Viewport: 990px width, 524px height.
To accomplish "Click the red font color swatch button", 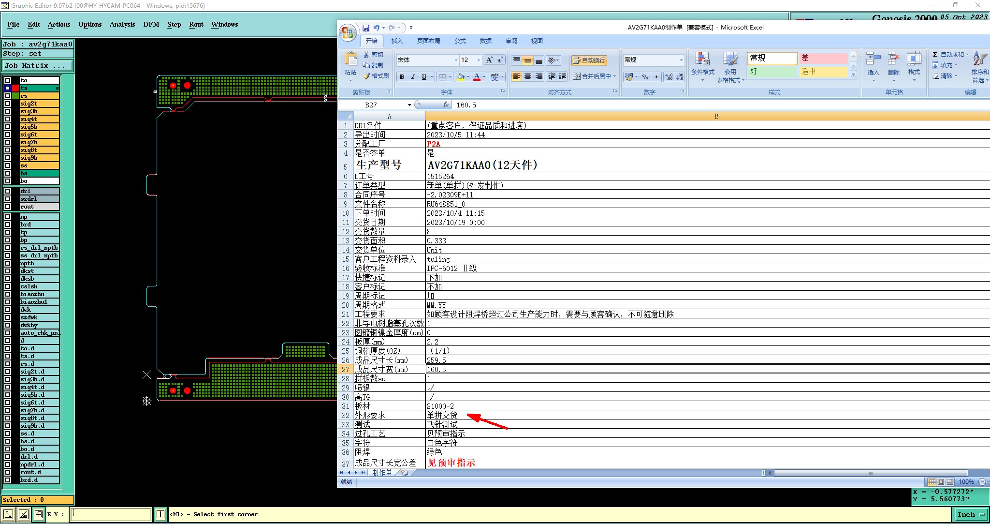I will click(x=477, y=77).
